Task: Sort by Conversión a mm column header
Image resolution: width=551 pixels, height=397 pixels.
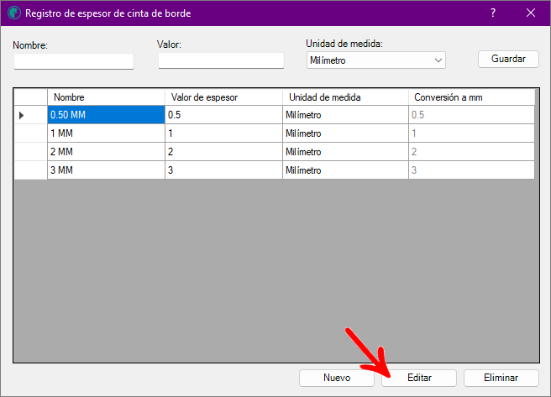Action: coord(471,97)
